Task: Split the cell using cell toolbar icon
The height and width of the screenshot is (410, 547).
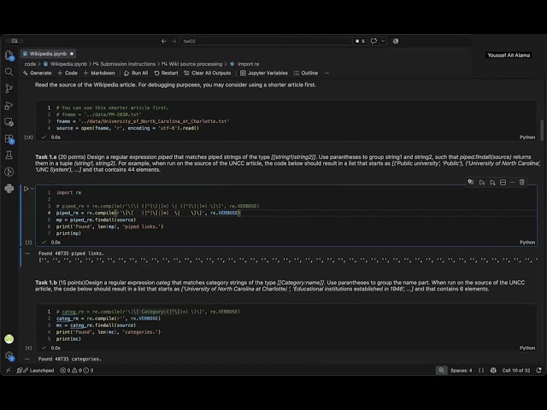Action: pos(503,182)
